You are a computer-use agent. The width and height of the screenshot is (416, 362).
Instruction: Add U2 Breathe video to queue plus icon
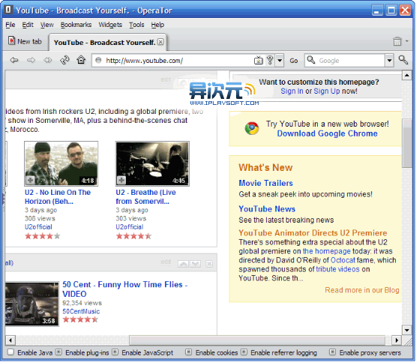pos(121,181)
